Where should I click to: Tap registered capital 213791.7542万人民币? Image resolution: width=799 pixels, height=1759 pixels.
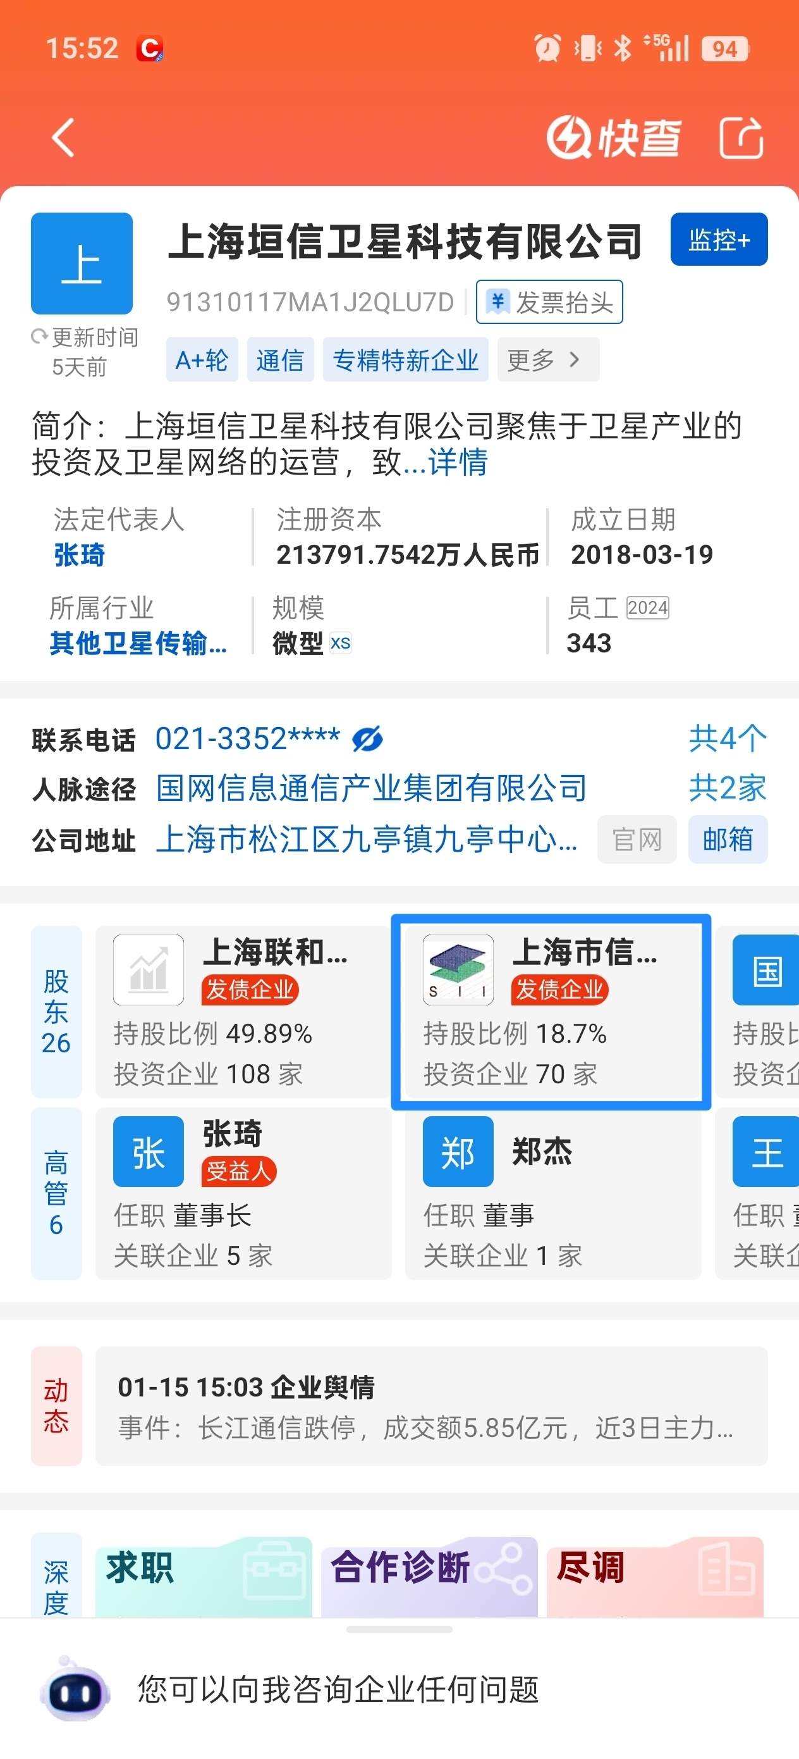pos(408,554)
